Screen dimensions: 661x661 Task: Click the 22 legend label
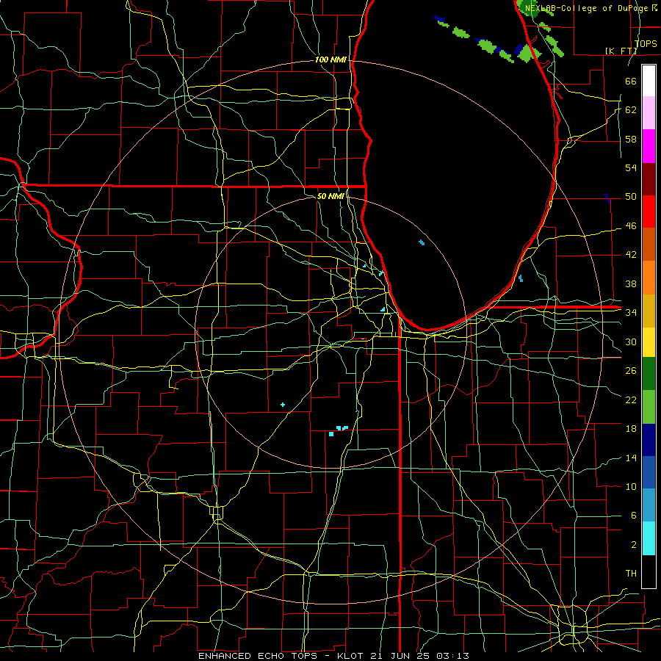pos(631,400)
